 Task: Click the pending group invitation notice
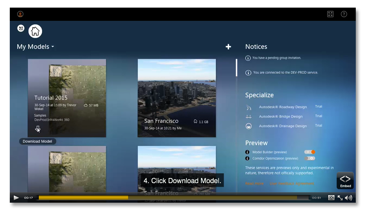[277, 58]
